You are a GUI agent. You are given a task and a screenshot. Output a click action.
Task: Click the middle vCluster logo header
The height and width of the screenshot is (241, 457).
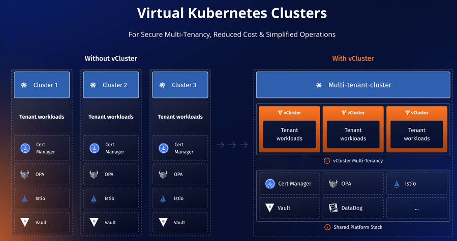pos(353,113)
